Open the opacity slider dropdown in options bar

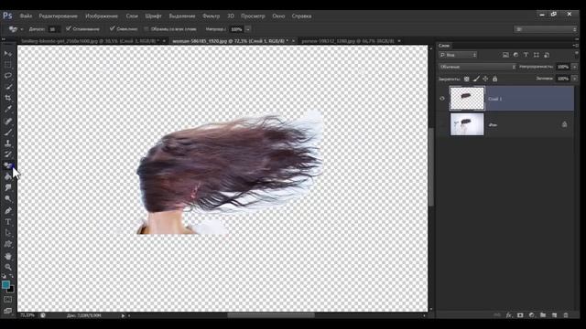(x=248, y=29)
